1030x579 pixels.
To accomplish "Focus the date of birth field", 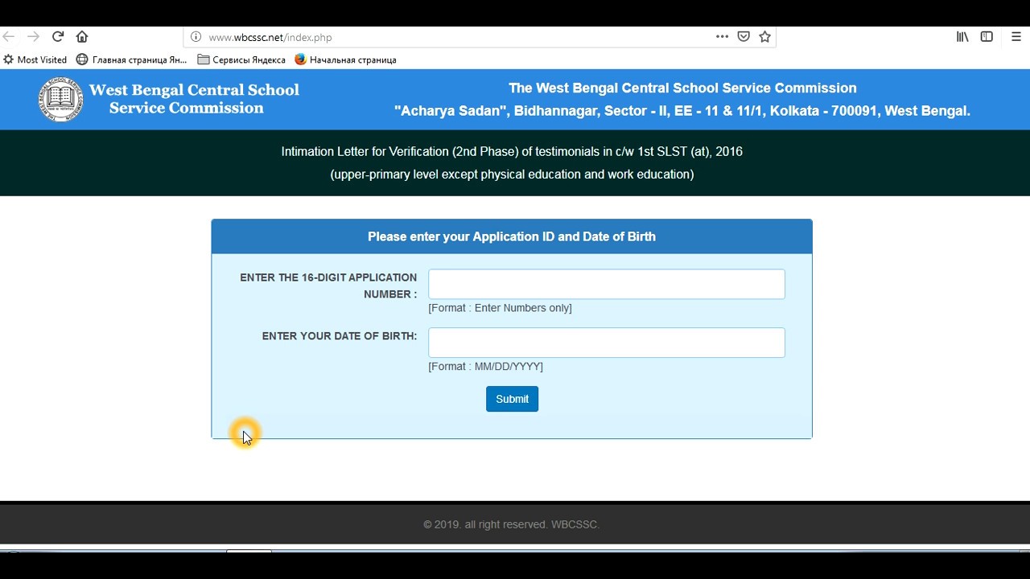I will point(607,343).
